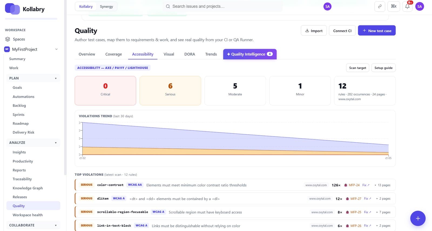This screenshot has height=231, width=432.
Task: Go to Knowledge Graph in the sidebar
Action: (x=28, y=188)
